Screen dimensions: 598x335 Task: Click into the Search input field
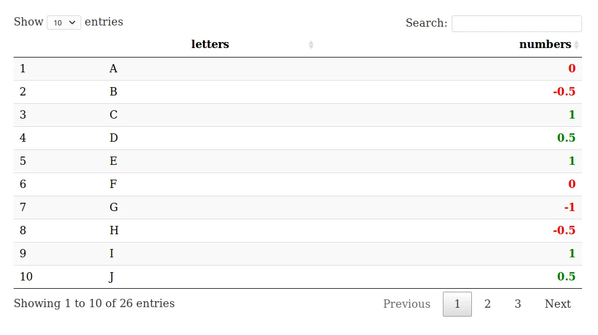coord(516,24)
